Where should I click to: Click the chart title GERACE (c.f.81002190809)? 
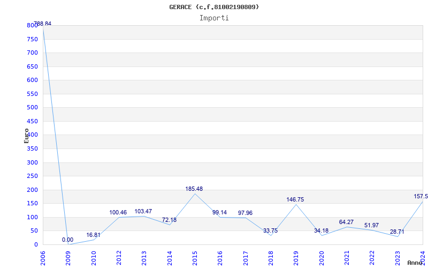[x=214, y=7]
